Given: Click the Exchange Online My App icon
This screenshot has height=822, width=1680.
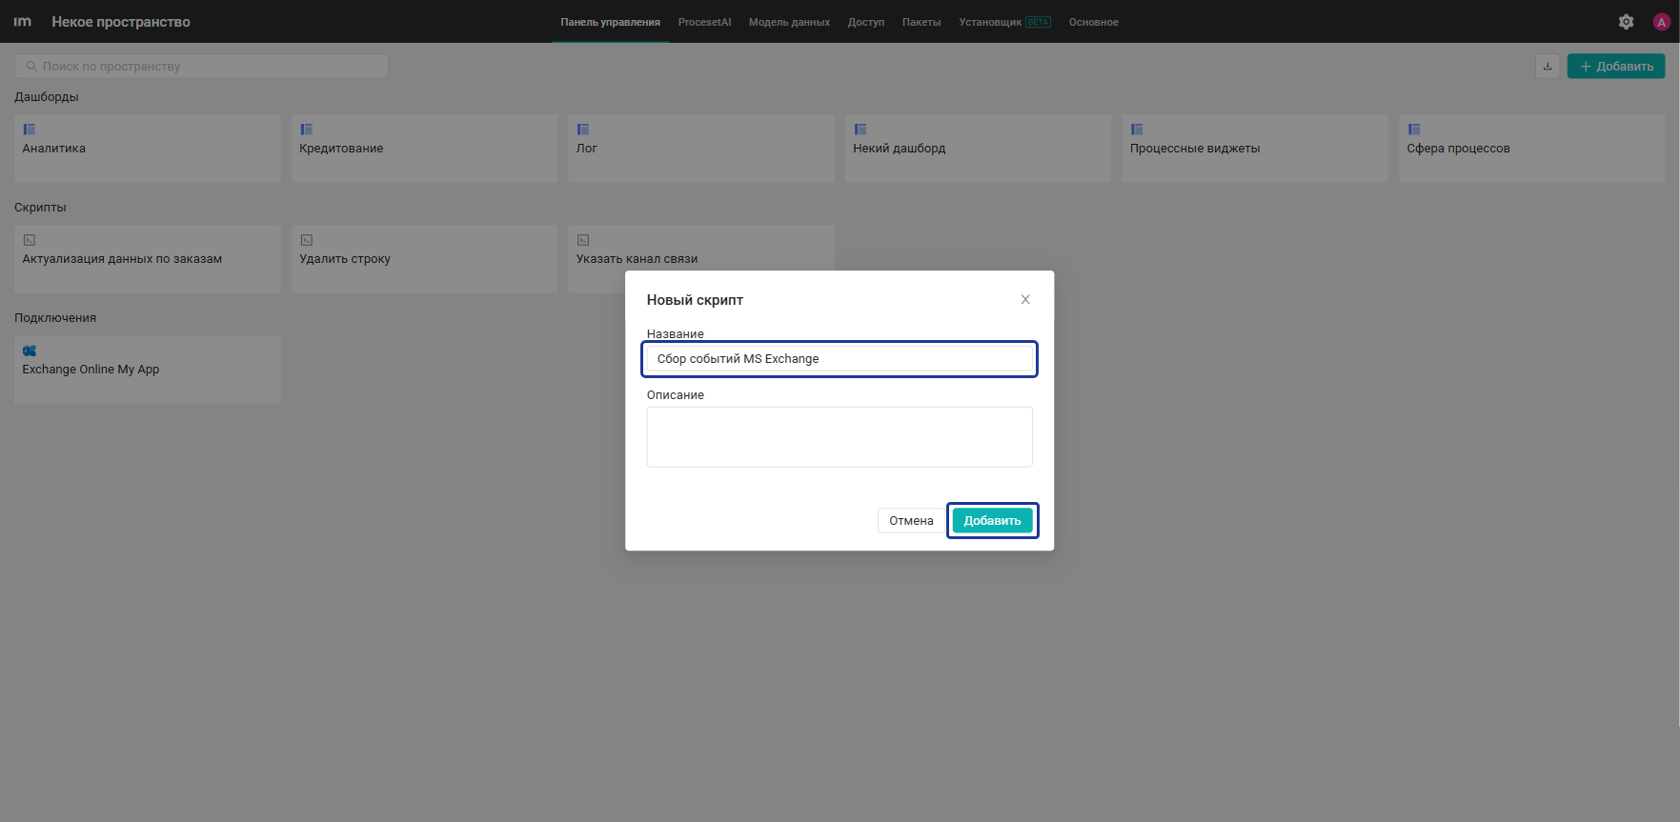Looking at the screenshot, I should 30,351.
